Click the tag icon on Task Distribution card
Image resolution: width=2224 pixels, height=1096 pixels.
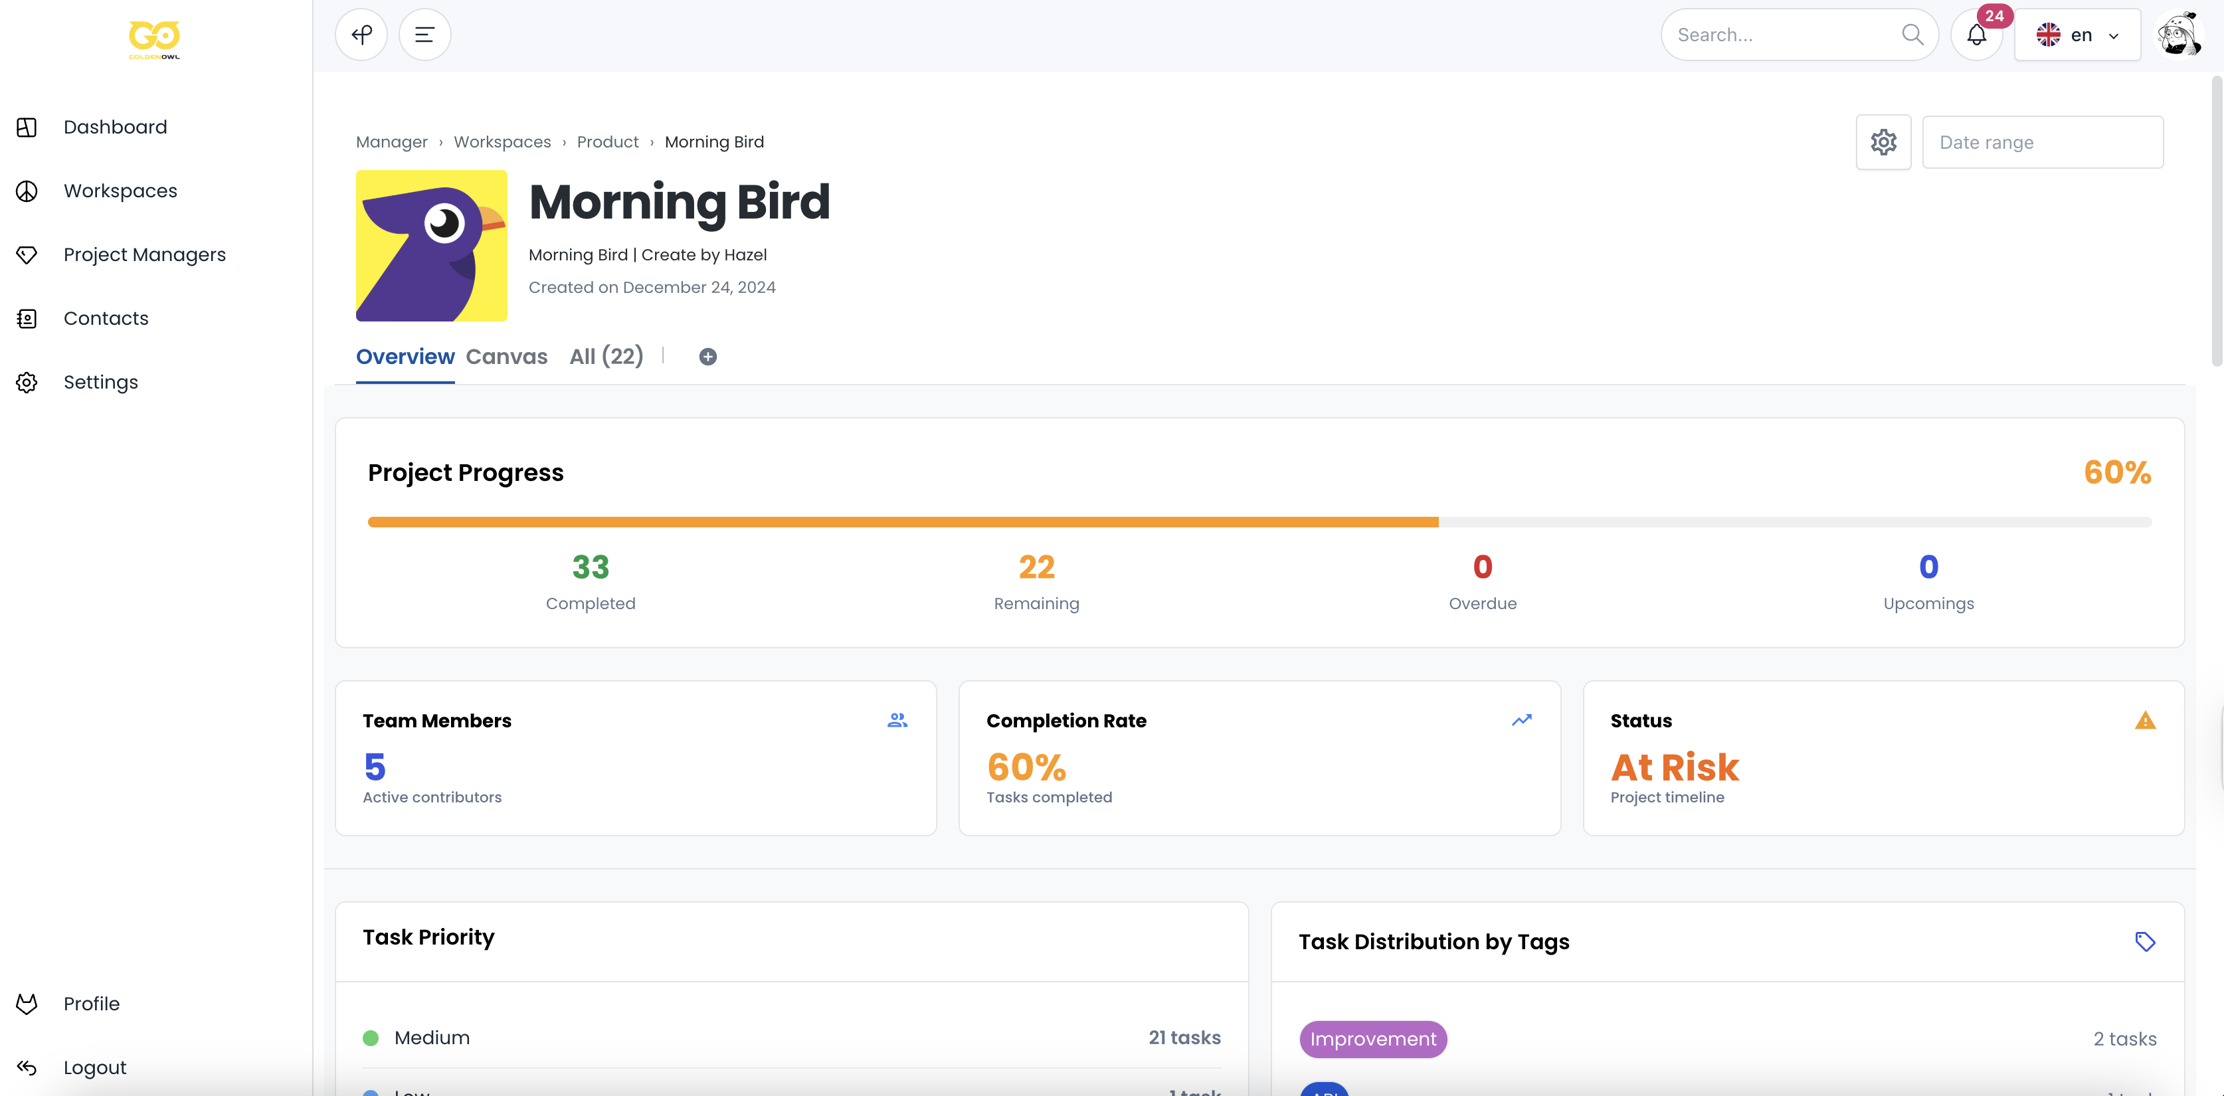(2146, 941)
